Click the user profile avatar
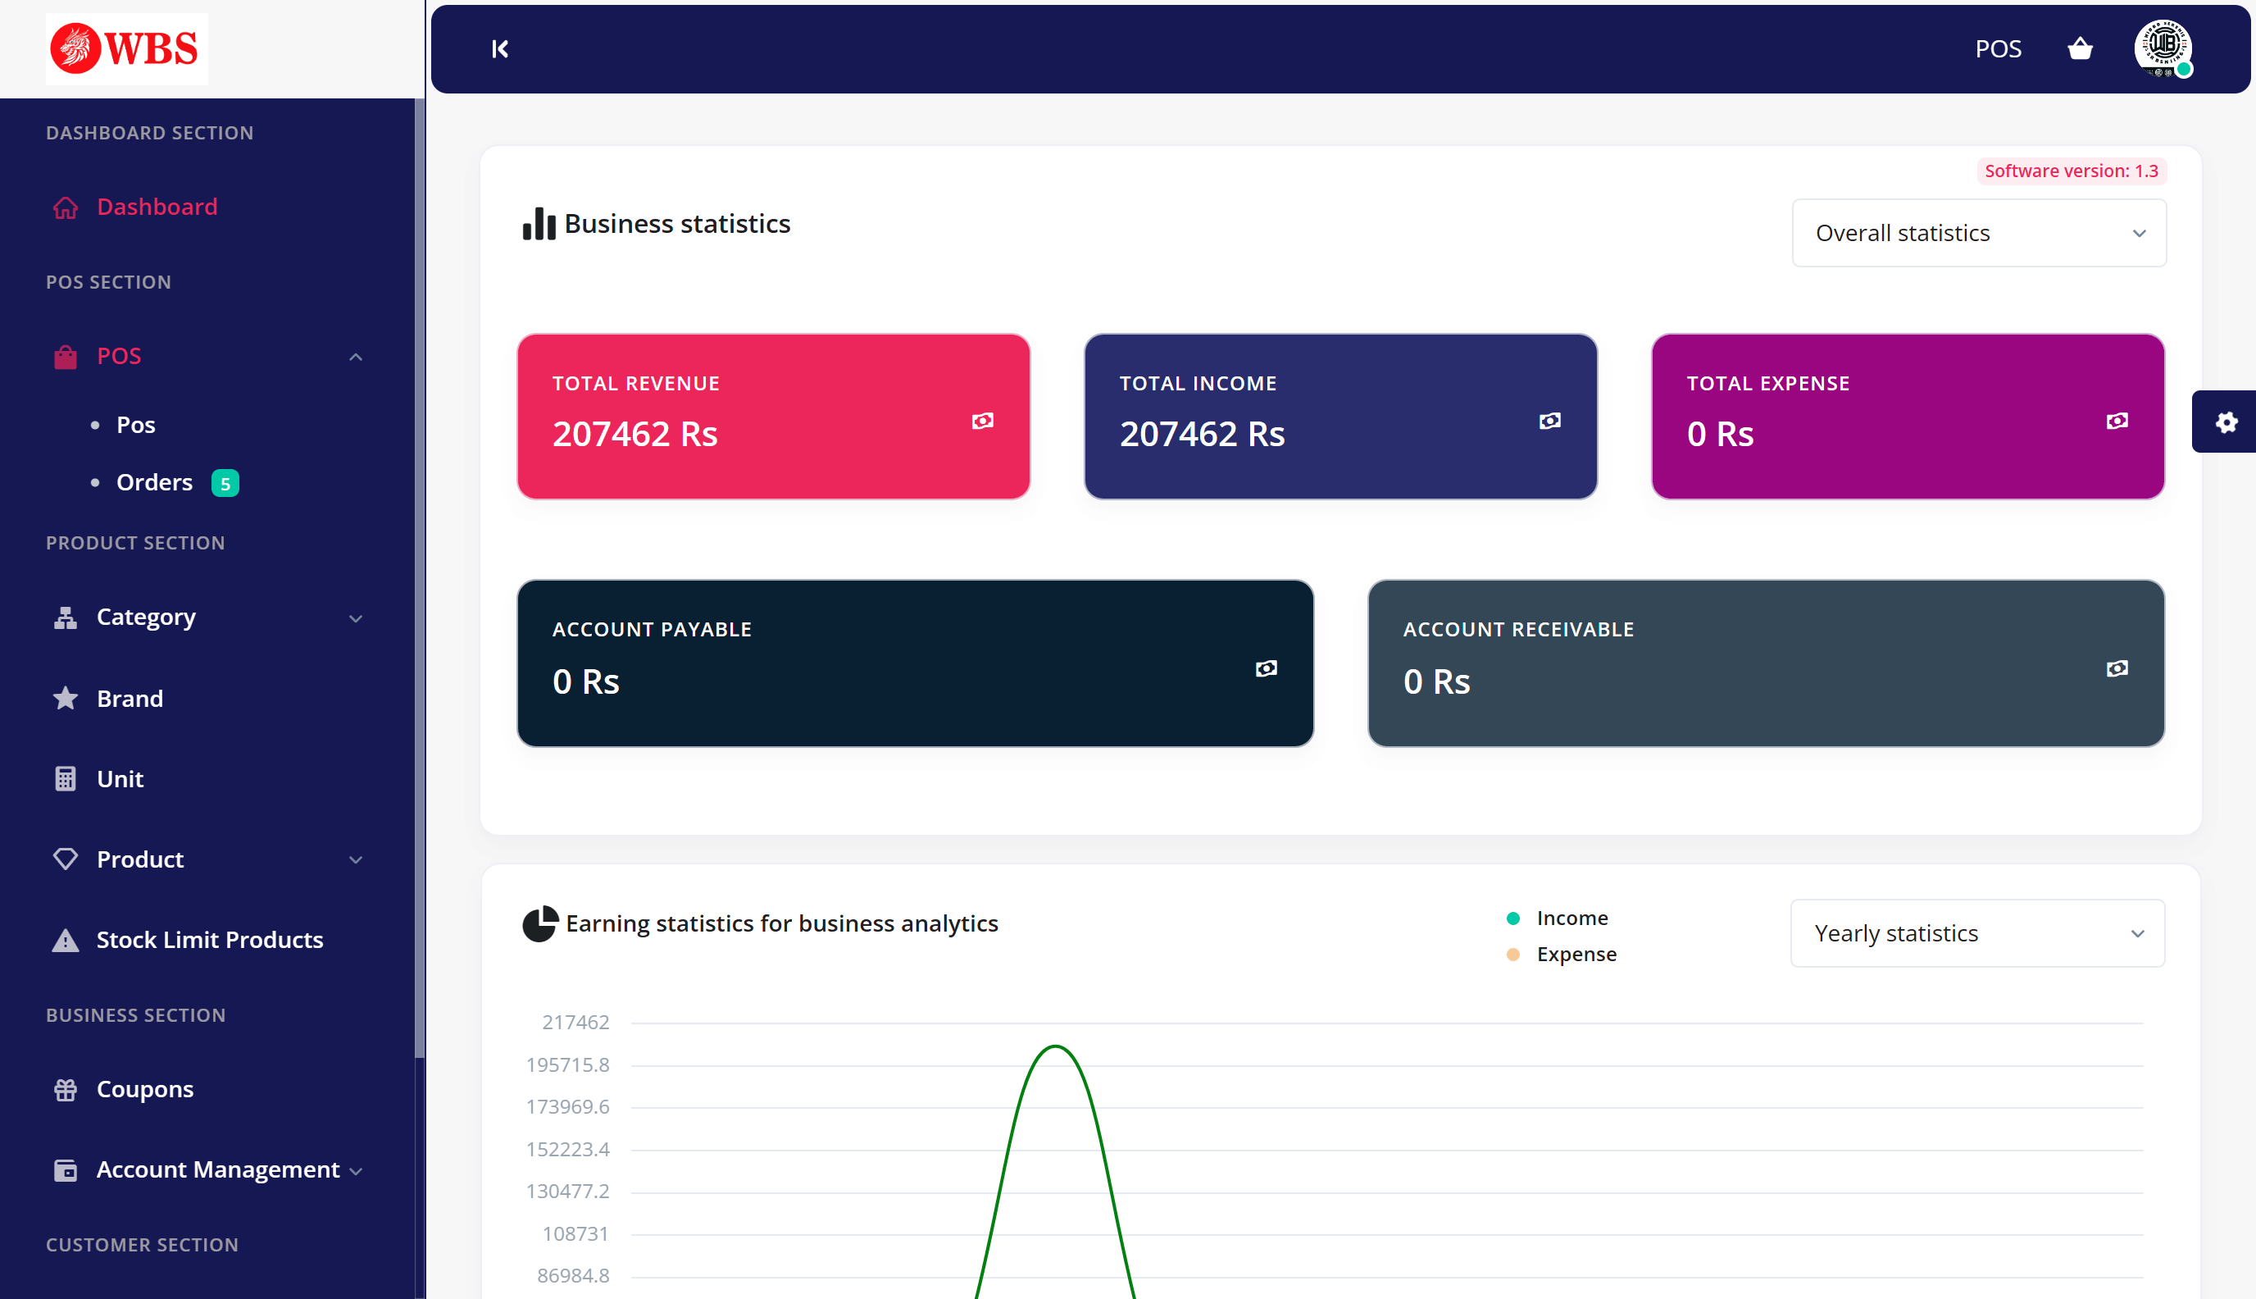2256x1299 pixels. click(x=2163, y=48)
